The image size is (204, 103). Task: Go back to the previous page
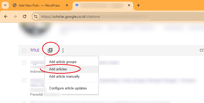6,16
